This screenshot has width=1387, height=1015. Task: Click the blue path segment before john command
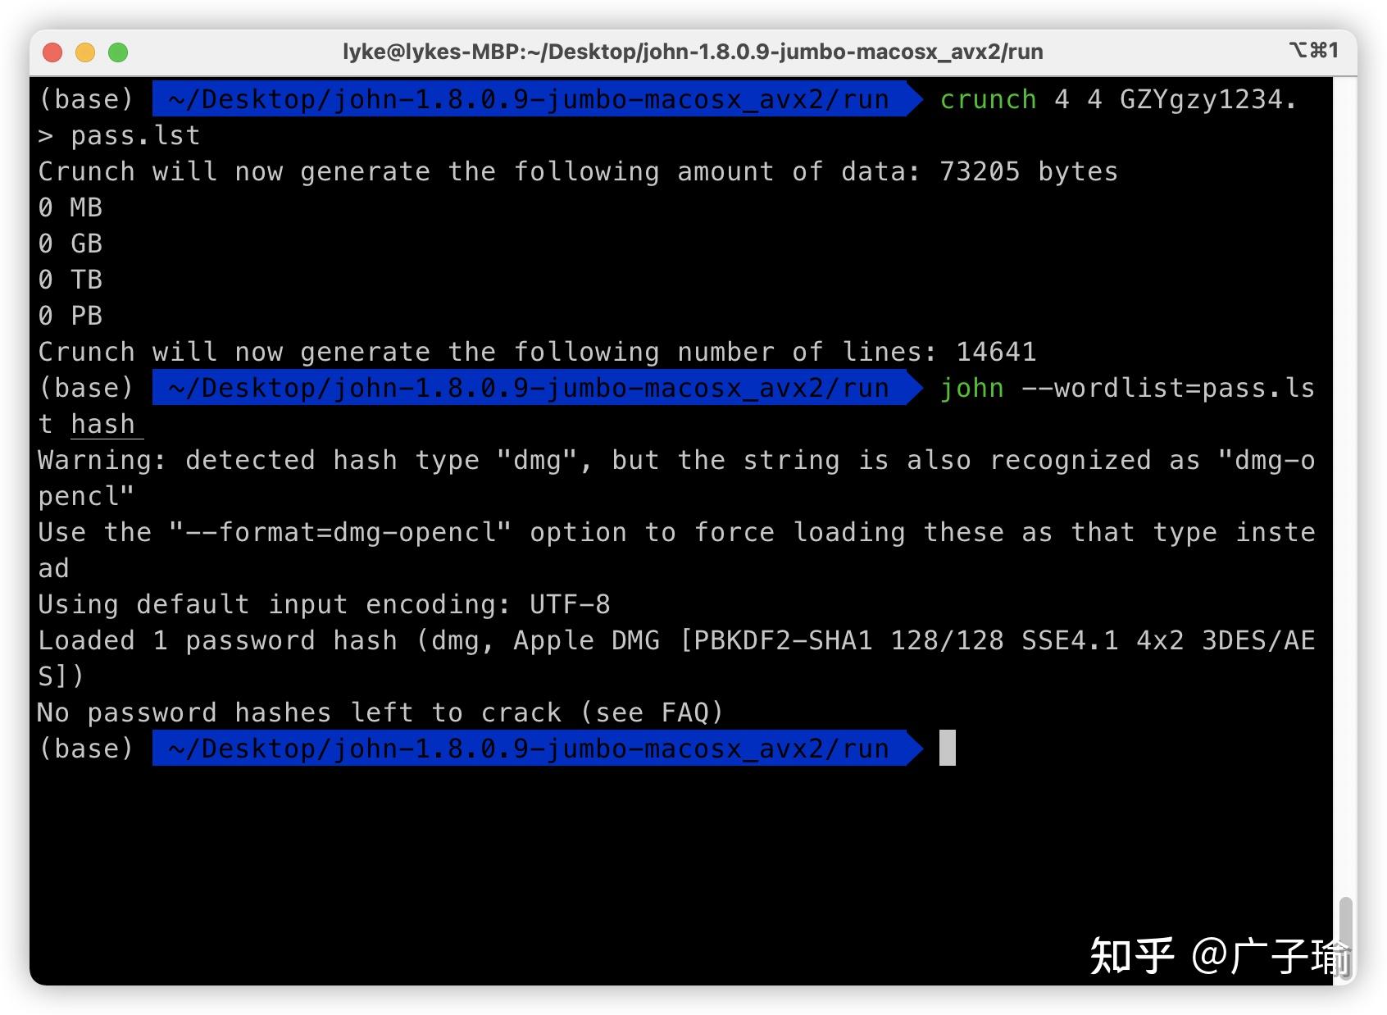[x=537, y=388]
